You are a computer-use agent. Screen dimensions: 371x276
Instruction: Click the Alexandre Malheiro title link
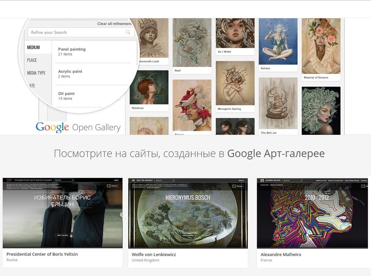tap(281, 254)
